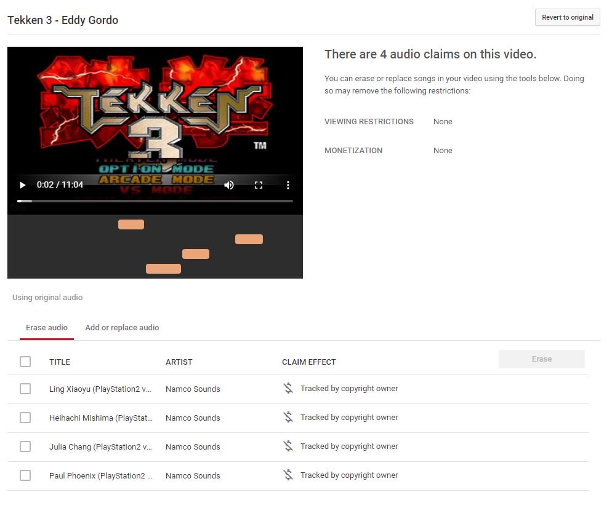The width and height of the screenshot is (612, 508).
Task: Click the monetization icon in Heihachi Mishima row
Action: (x=288, y=417)
